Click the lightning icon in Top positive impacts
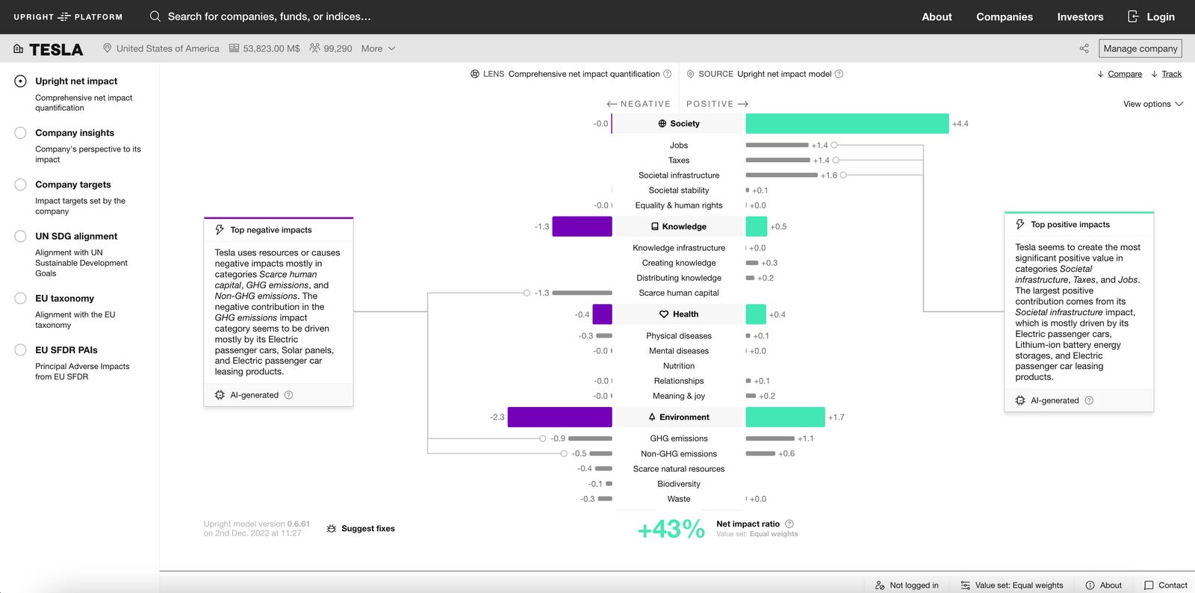Image resolution: width=1195 pixels, height=593 pixels. (x=1020, y=225)
